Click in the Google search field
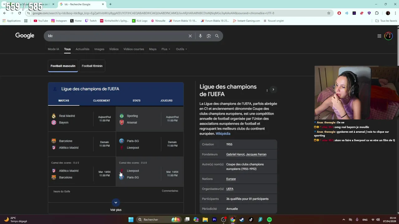 117,36
